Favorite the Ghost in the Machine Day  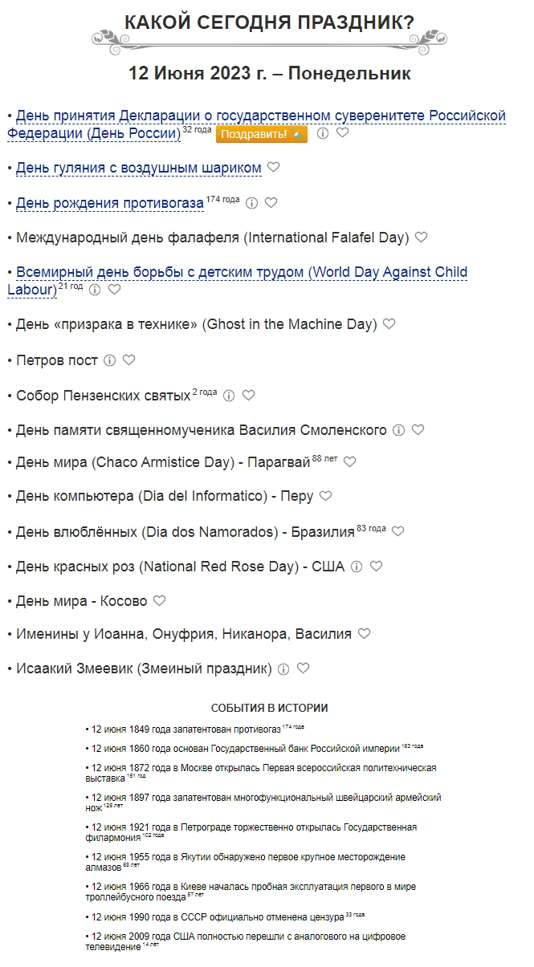pos(389,323)
